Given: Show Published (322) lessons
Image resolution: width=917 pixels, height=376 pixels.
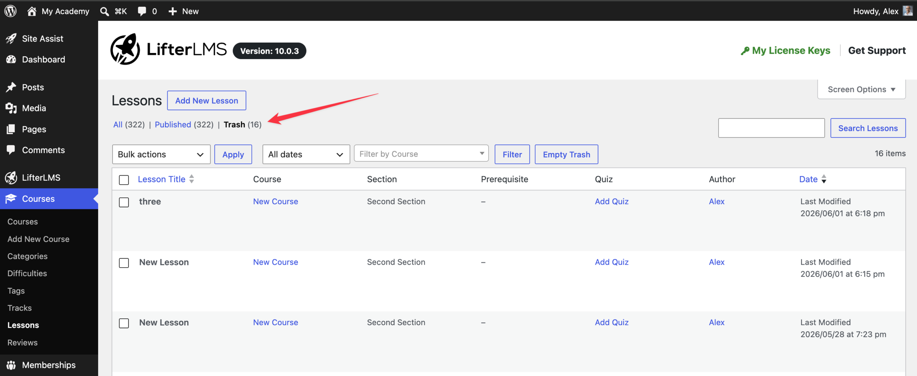Looking at the screenshot, I should (x=184, y=124).
